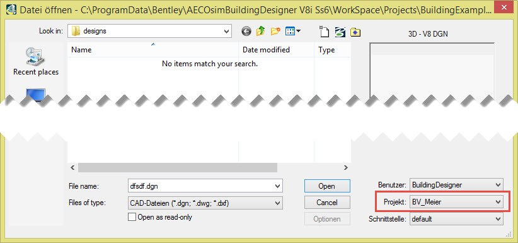Image resolution: width=518 pixels, height=243 pixels.
Task: Go back to last visited folder
Action: pyautogui.click(x=246, y=32)
